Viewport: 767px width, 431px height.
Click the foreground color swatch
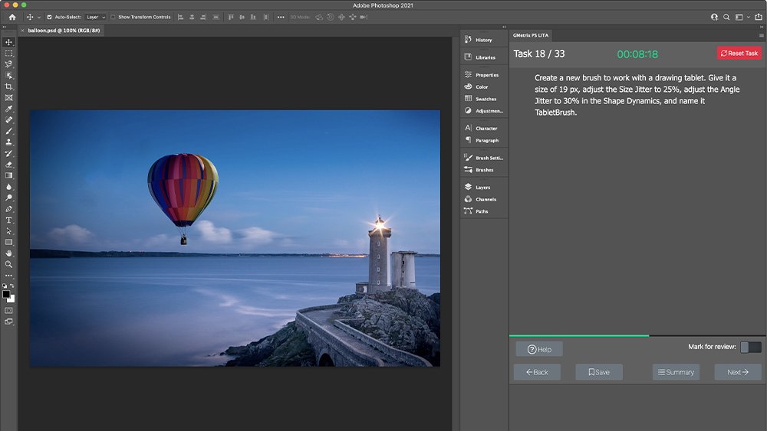click(7, 294)
